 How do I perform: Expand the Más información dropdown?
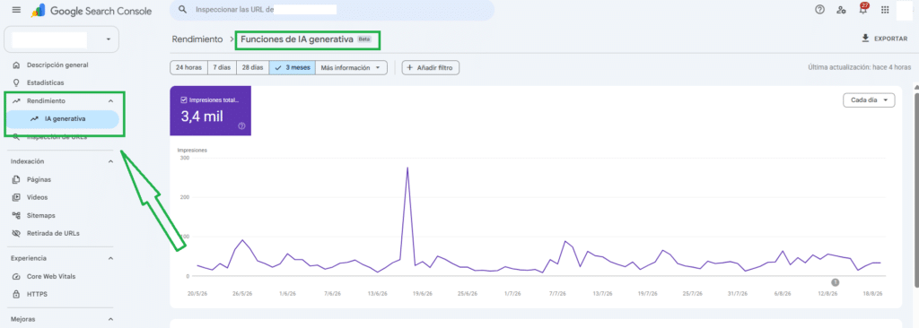[x=351, y=67]
